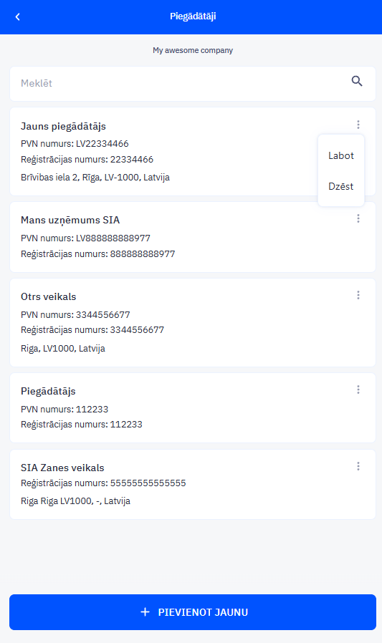This screenshot has width=382, height=643.
Task: Select the Jauns piegādātājs supplier title
Action: click(x=63, y=126)
